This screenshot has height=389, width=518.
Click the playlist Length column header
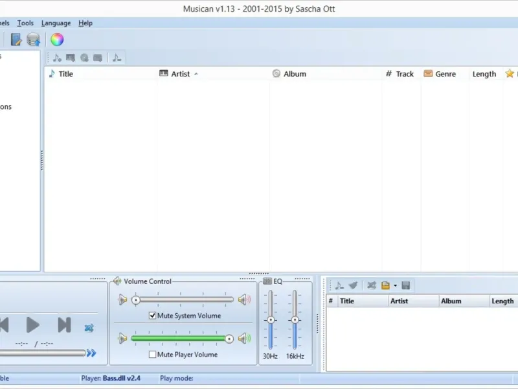coord(504,301)
